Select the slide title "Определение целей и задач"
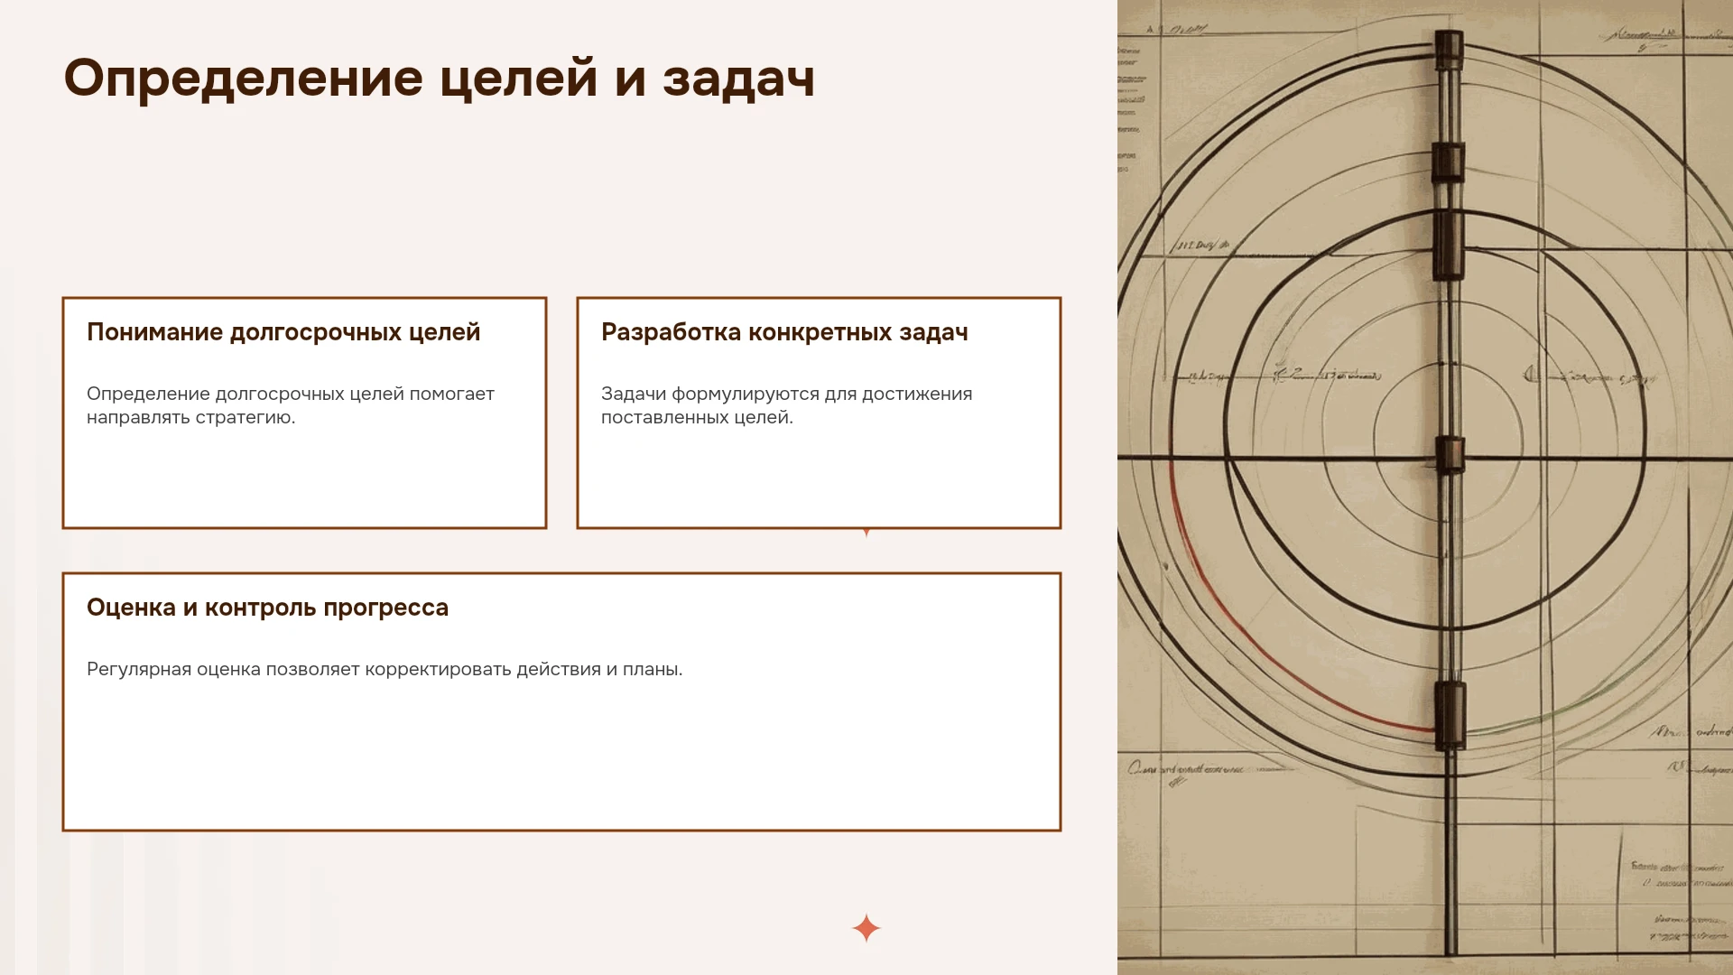 tap(440, 78)
